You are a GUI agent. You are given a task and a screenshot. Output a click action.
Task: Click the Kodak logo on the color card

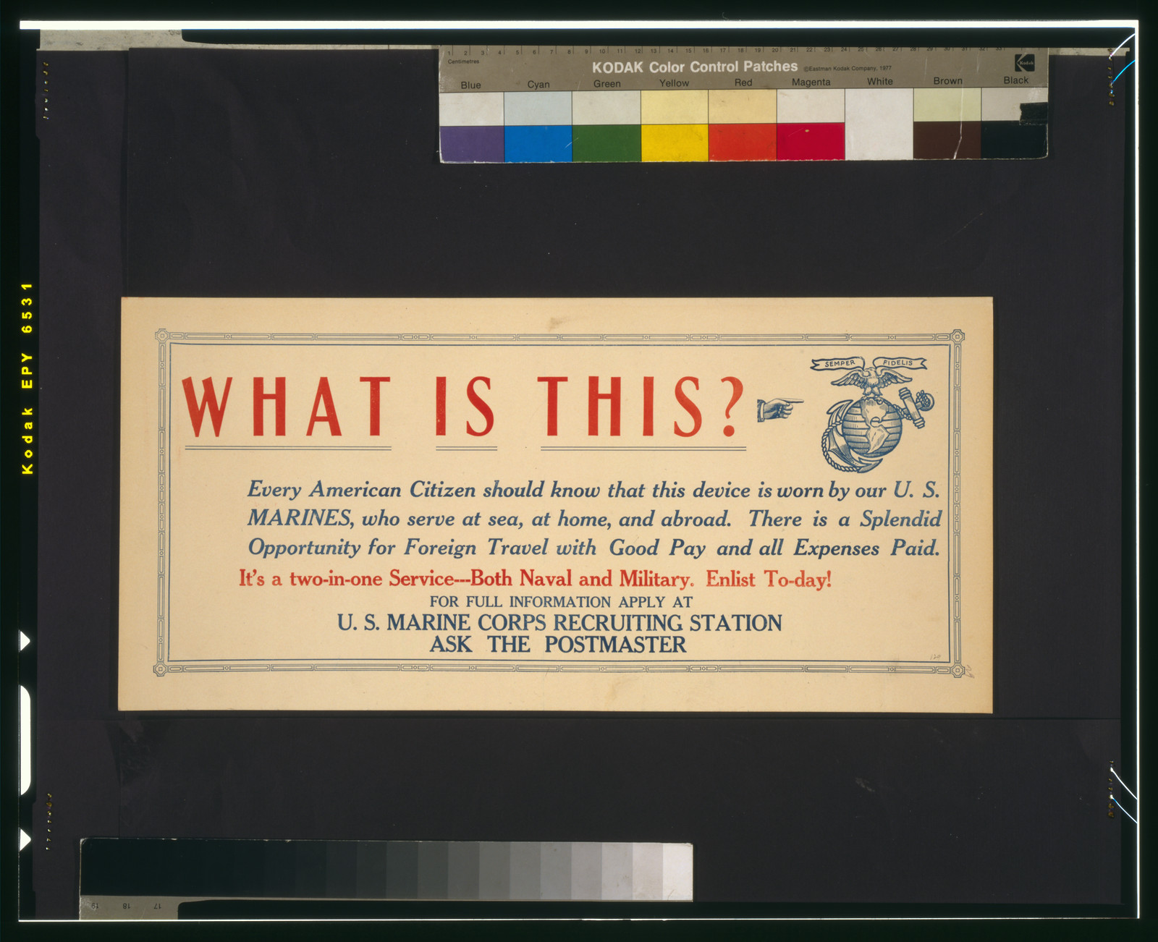coord(1026,63)
